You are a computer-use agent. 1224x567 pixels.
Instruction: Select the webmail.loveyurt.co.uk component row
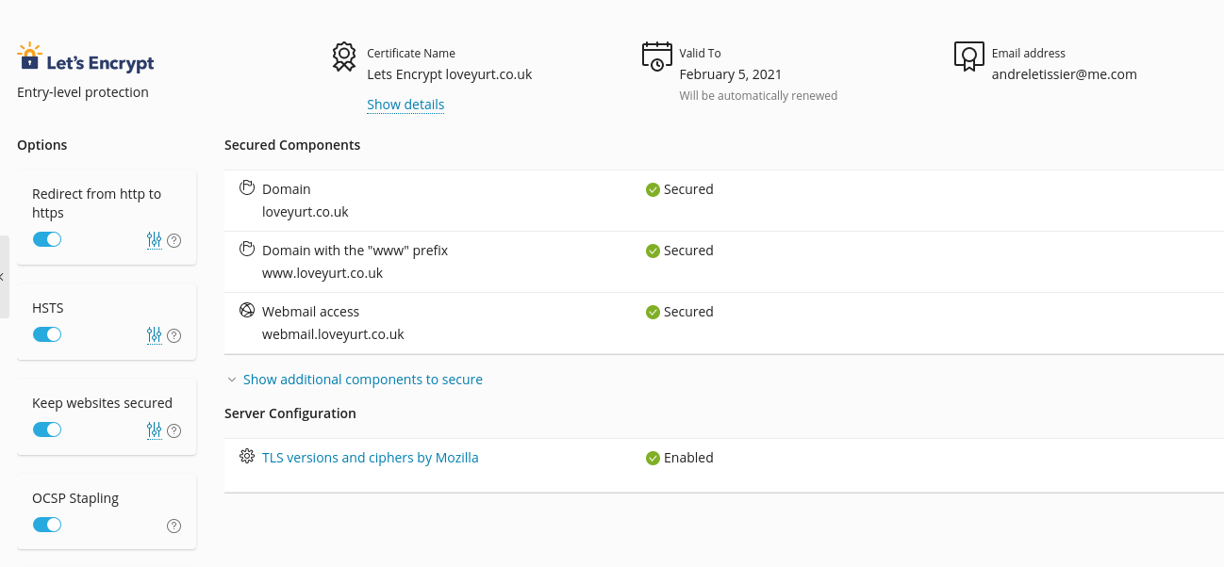(x=723, y=323)
